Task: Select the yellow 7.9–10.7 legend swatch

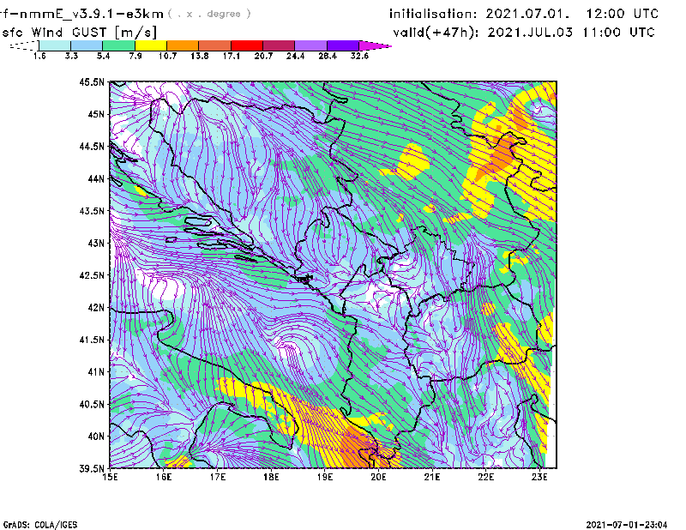Action: click(x=151, y=45)
